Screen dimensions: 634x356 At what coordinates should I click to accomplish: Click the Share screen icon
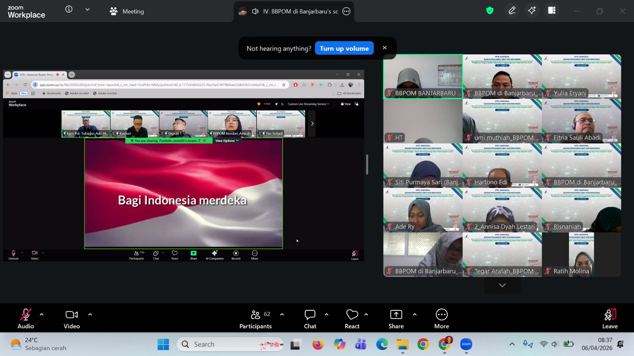point(396,319)
